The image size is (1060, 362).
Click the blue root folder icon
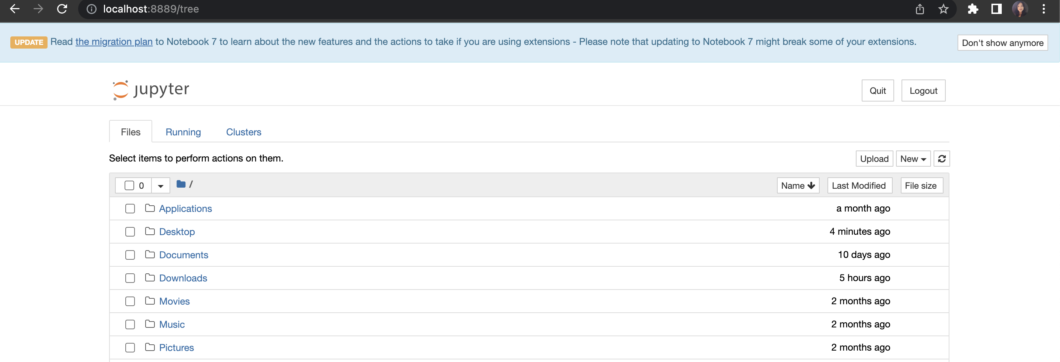pos(181,184)
